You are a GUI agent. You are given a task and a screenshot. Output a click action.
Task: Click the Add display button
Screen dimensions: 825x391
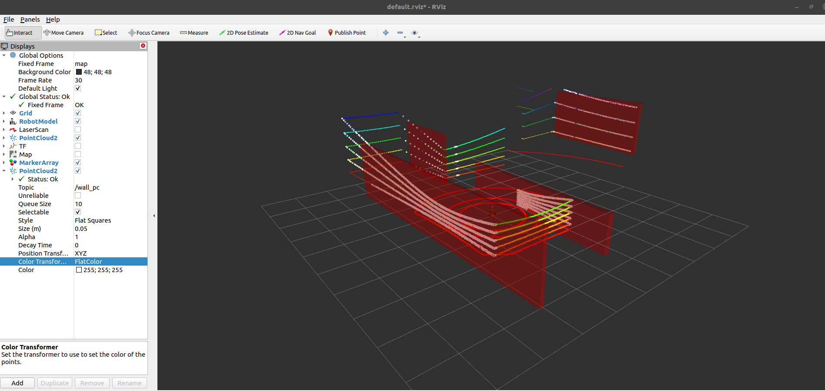tap(17, 383)
